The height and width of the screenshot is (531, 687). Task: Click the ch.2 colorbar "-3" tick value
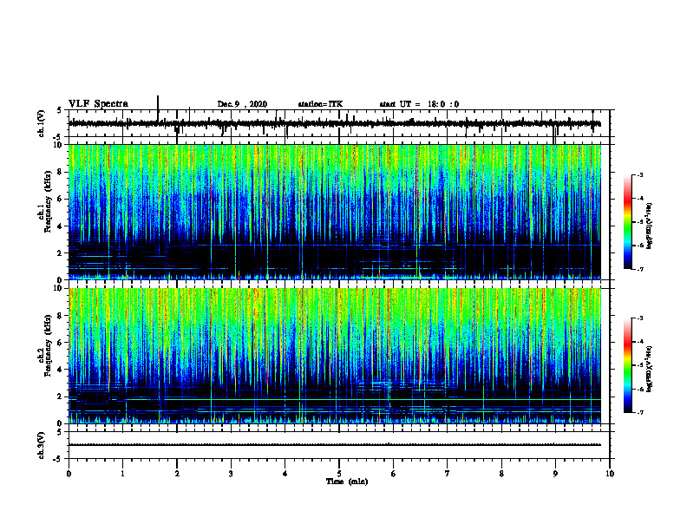coord(640,318)
